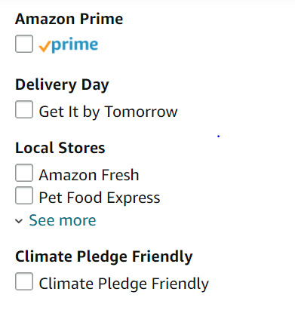Choose the Pet Food Express label text
Image resolution: width=295 pixels, height=310 pixels.
(100, 198)
